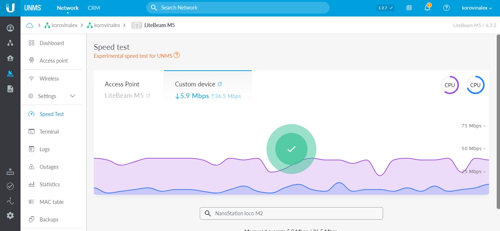
Task: Click the LiteBeam M5 / 6.3.2 firmware text
Action: coord(475,25)
